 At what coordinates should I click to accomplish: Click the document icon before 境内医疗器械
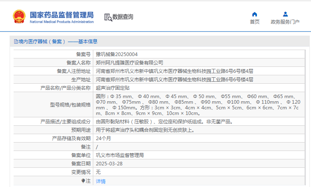coord(16,42)
